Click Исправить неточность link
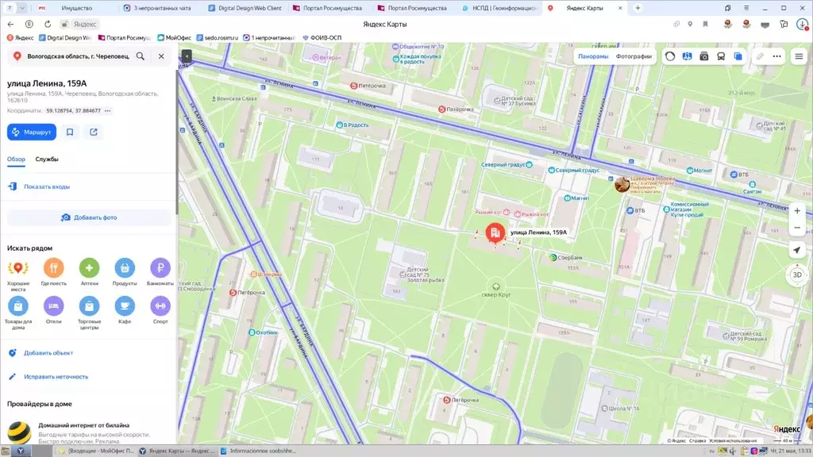 click(x=56, y=377)
